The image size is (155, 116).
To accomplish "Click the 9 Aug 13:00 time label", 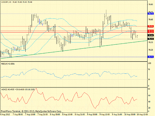I will pyautogui.click(x=105, y=115).
